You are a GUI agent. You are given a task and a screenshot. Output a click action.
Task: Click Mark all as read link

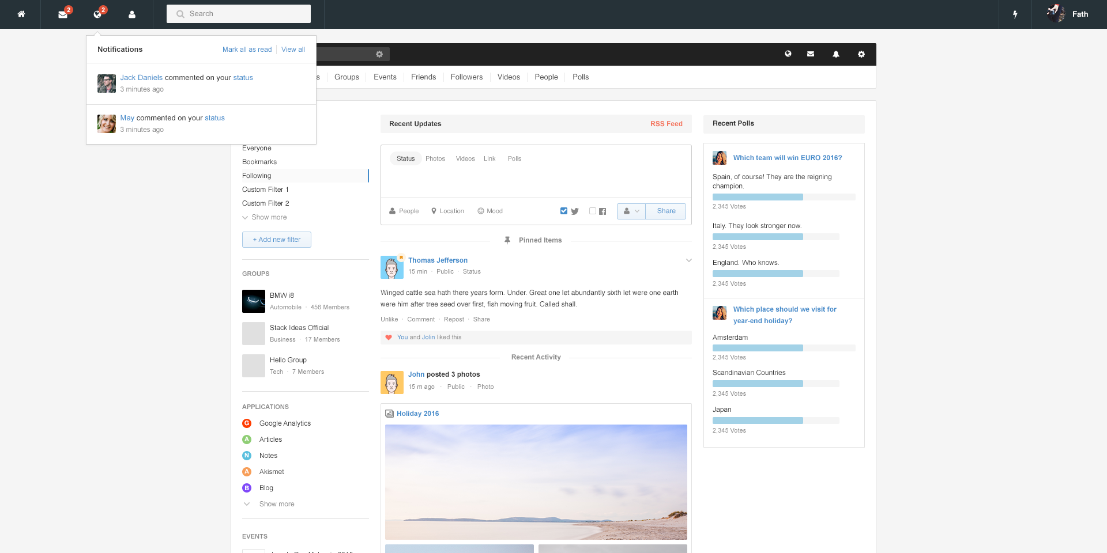247,50
